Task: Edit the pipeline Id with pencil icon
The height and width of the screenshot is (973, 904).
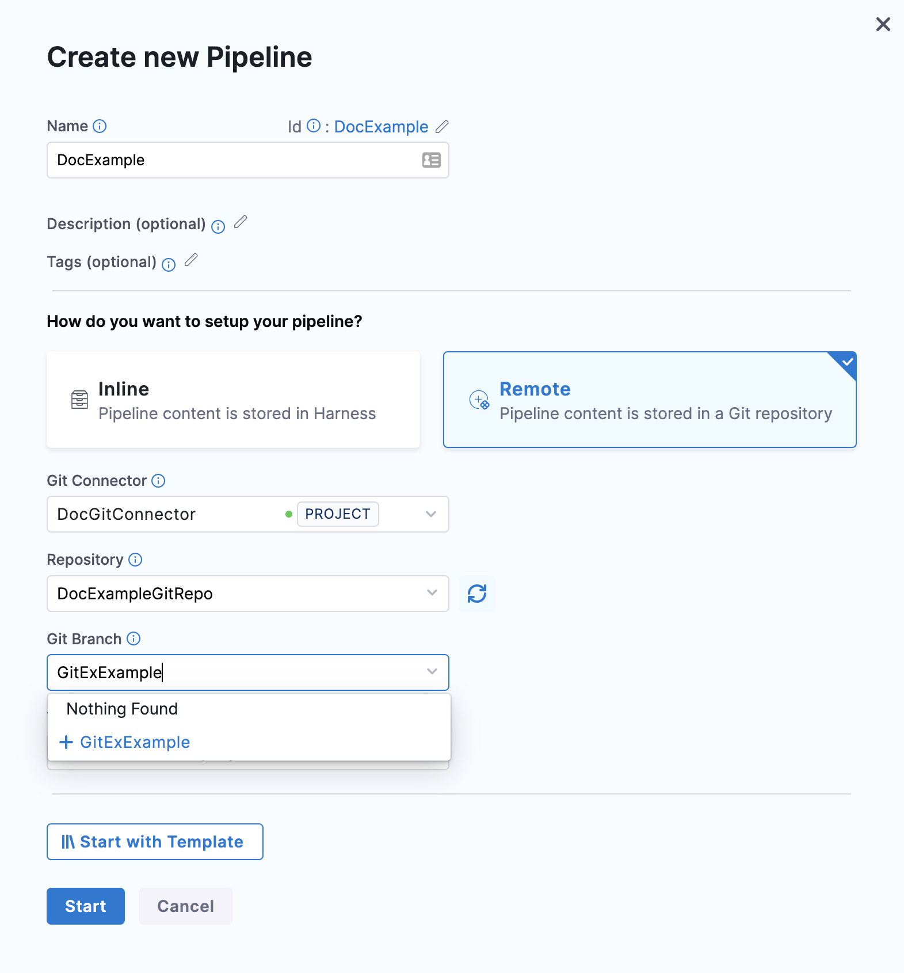Action: click(442, 127)
